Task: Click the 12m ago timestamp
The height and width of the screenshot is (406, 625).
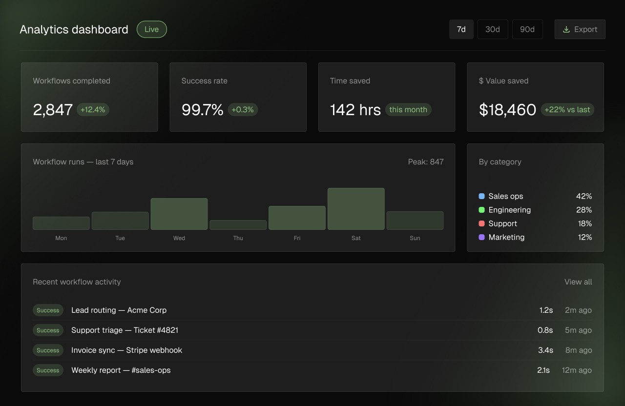Action: [x=577, y=370]
